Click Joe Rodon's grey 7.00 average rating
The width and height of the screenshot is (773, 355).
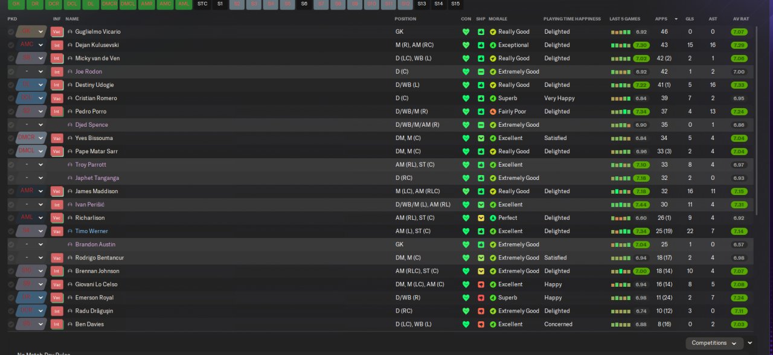coord(739,72)
